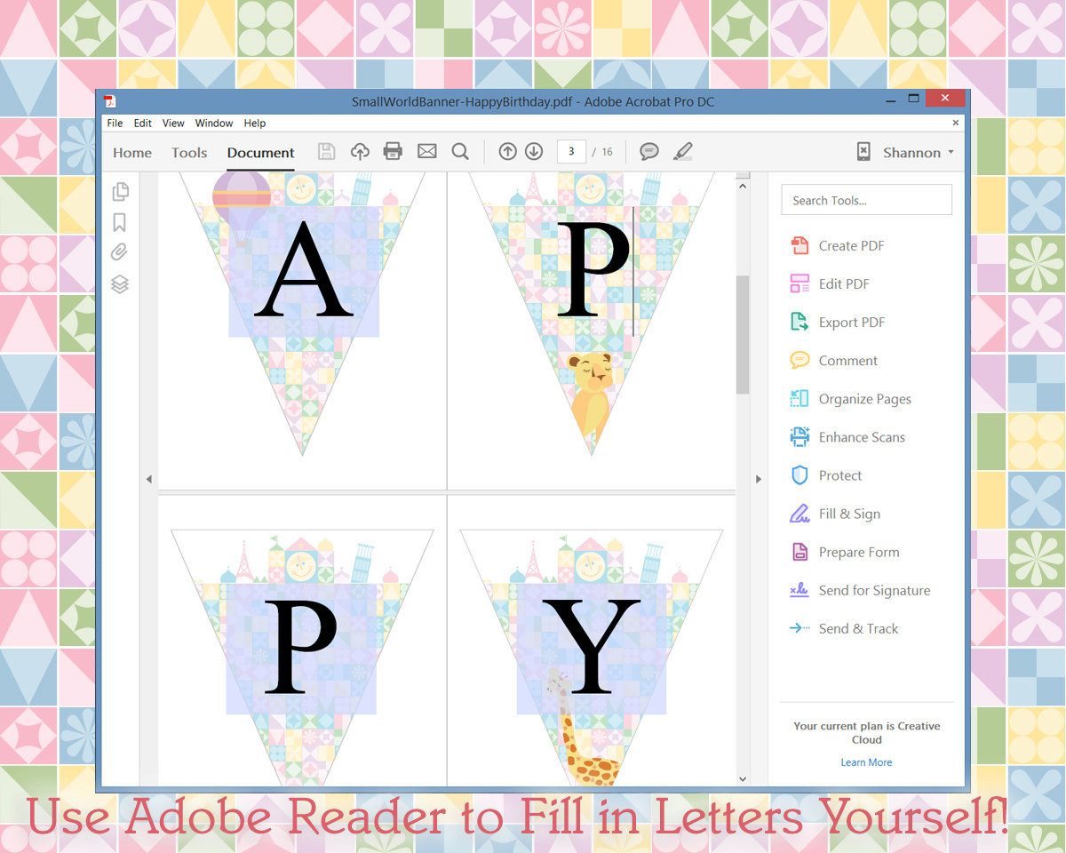Open the Attachments paperclip panel

click(x=119, y=252)
